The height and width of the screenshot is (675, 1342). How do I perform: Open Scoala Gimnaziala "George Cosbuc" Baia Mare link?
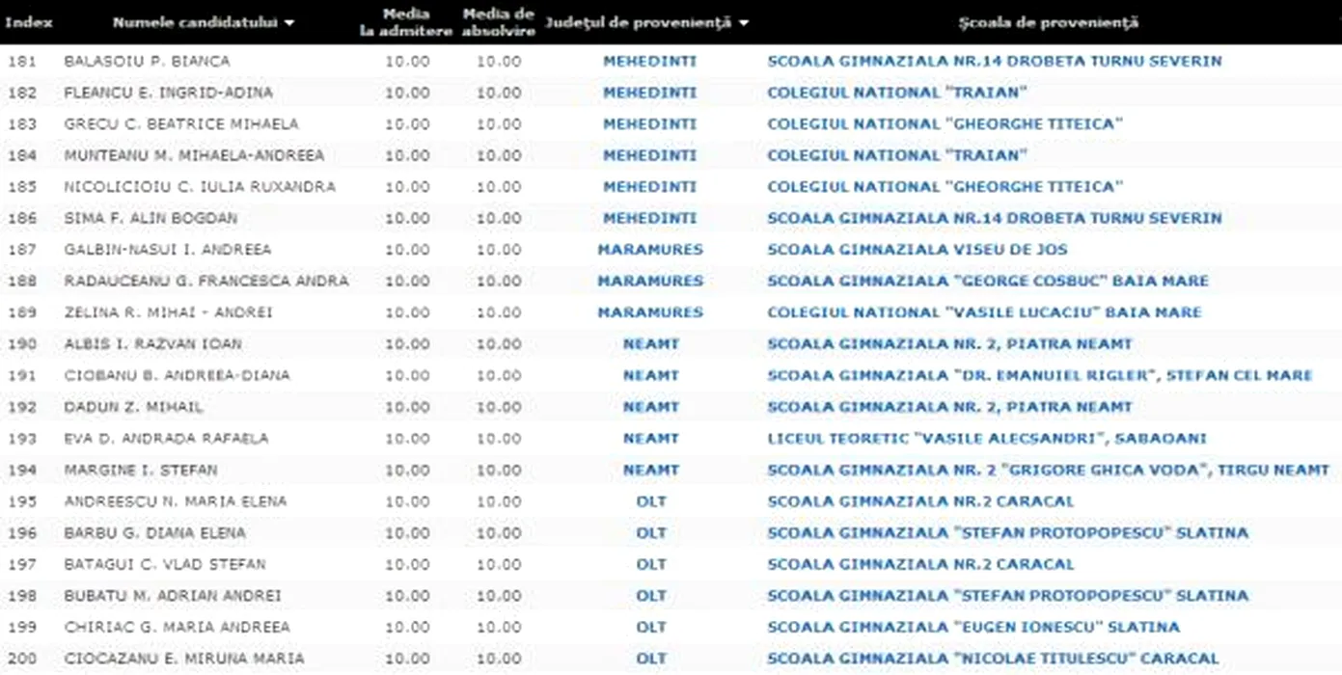[x=987, y=282]
